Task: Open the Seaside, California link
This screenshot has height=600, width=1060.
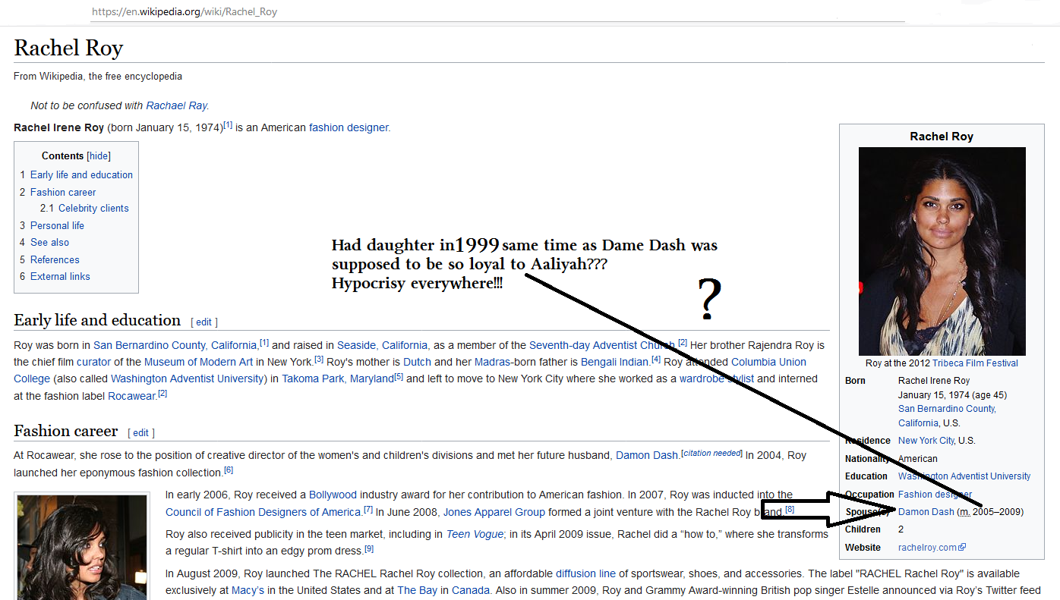Action: click(x=382, y=345)
